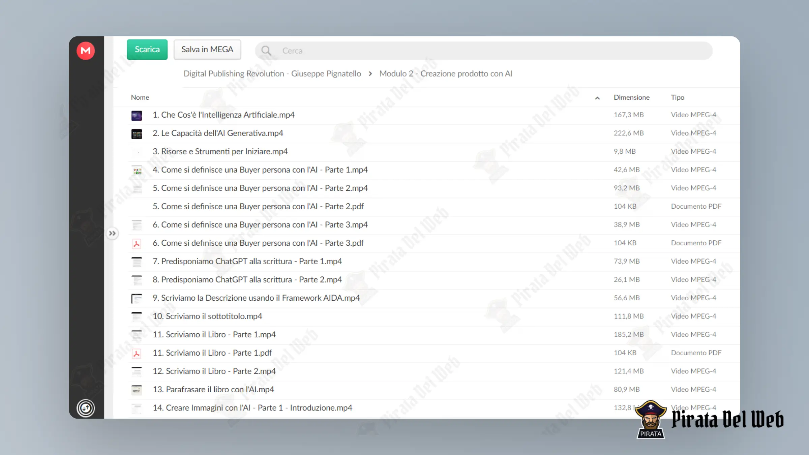Image resolution: width=809 pixels, height=455 pixels.
Task: Sort by the Nome column header
Action: tap(140, 97)
